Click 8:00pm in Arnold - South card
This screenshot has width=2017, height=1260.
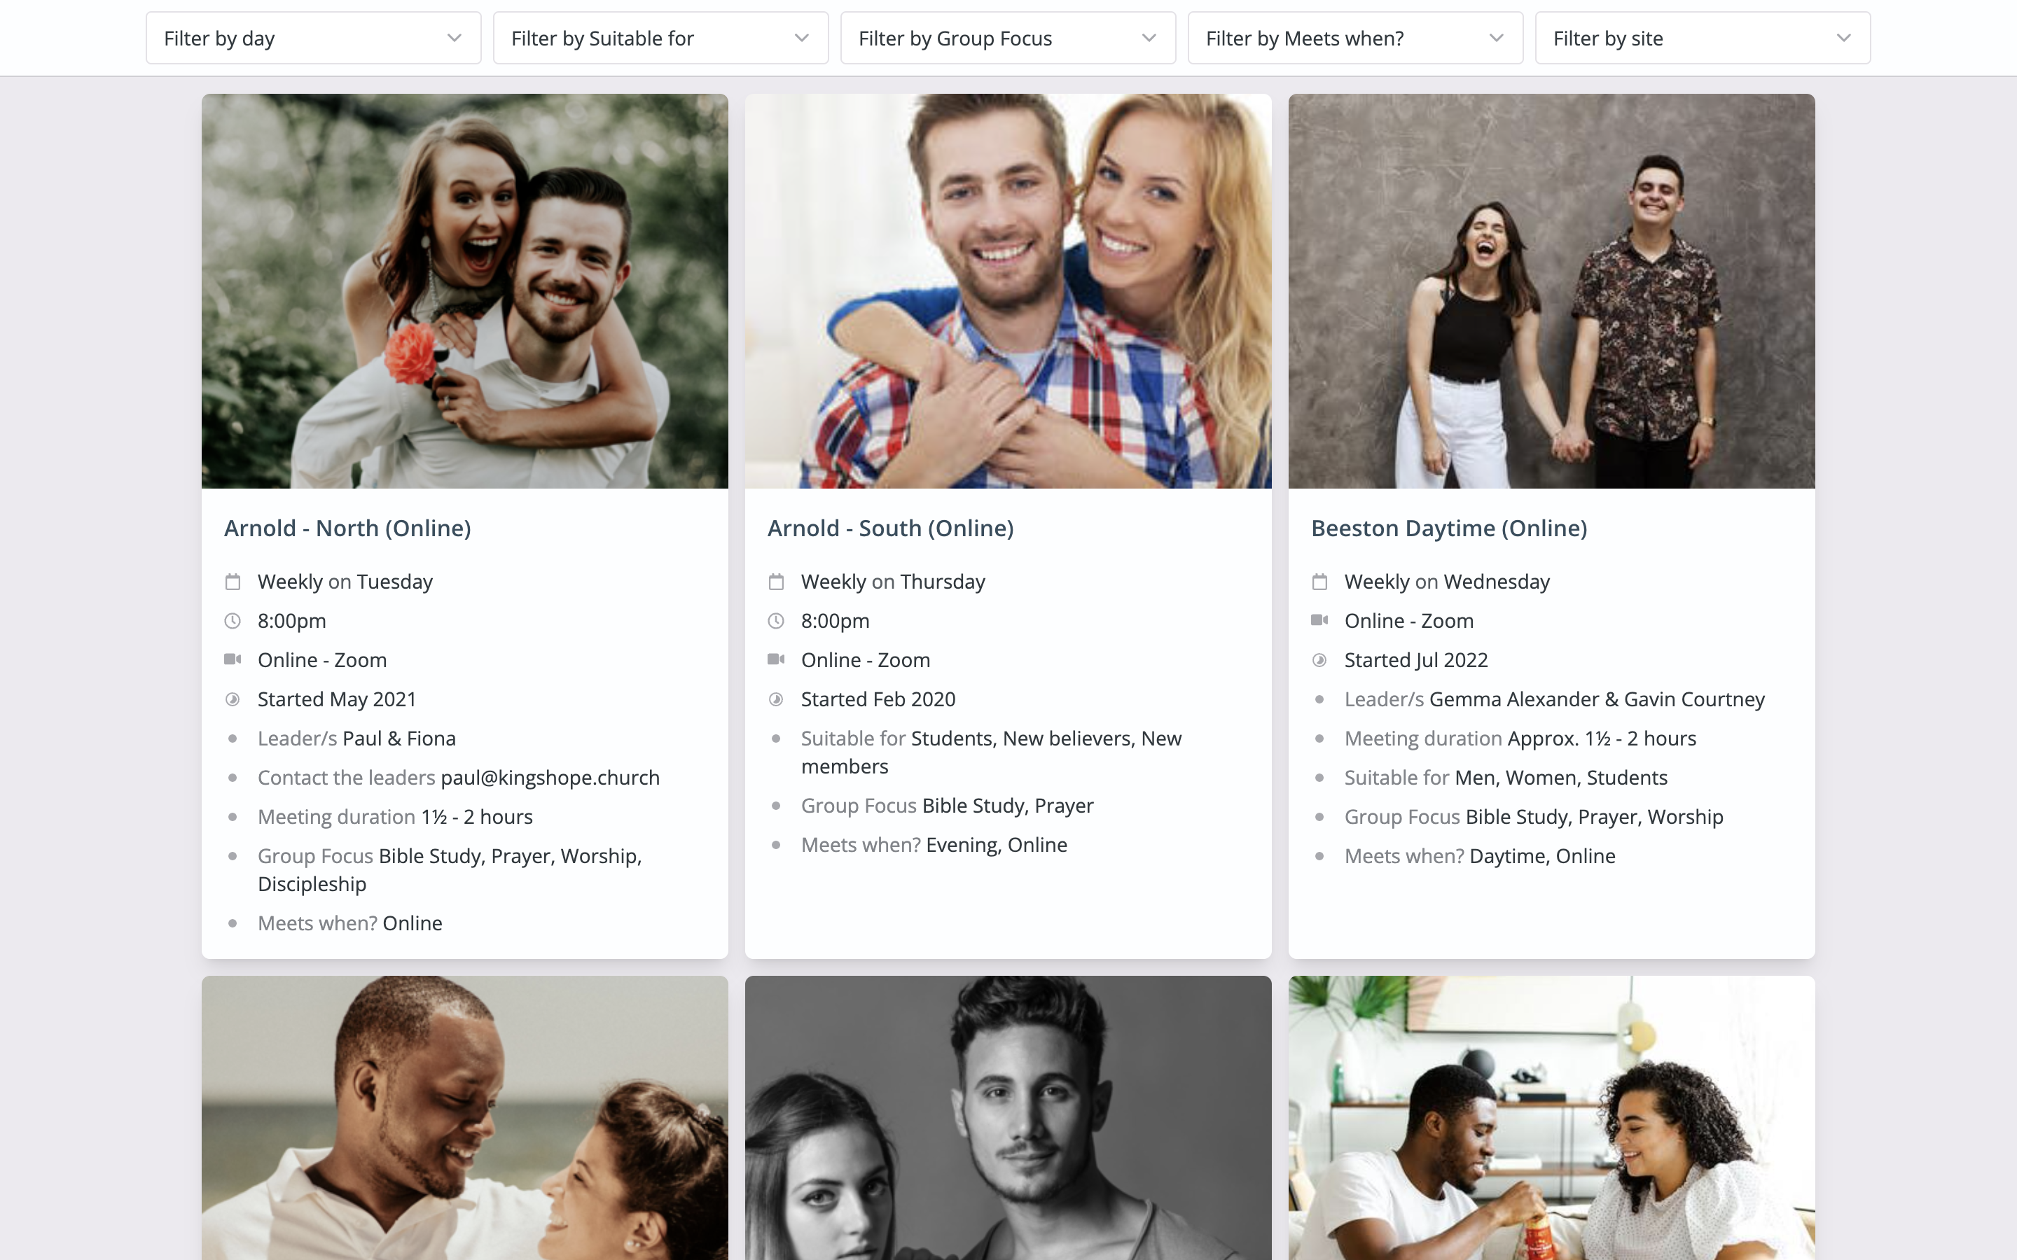click(x=835, y=621)
